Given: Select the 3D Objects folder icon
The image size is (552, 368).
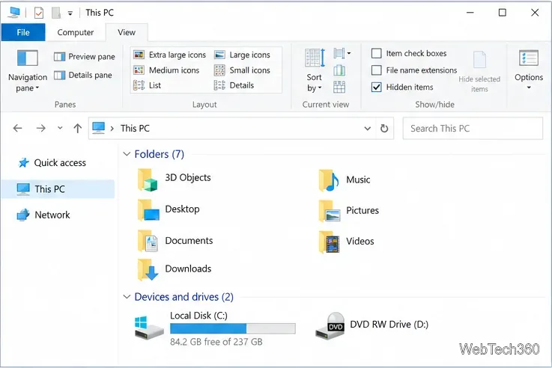Looking at the screenshot, I should (x=147, y=180).
